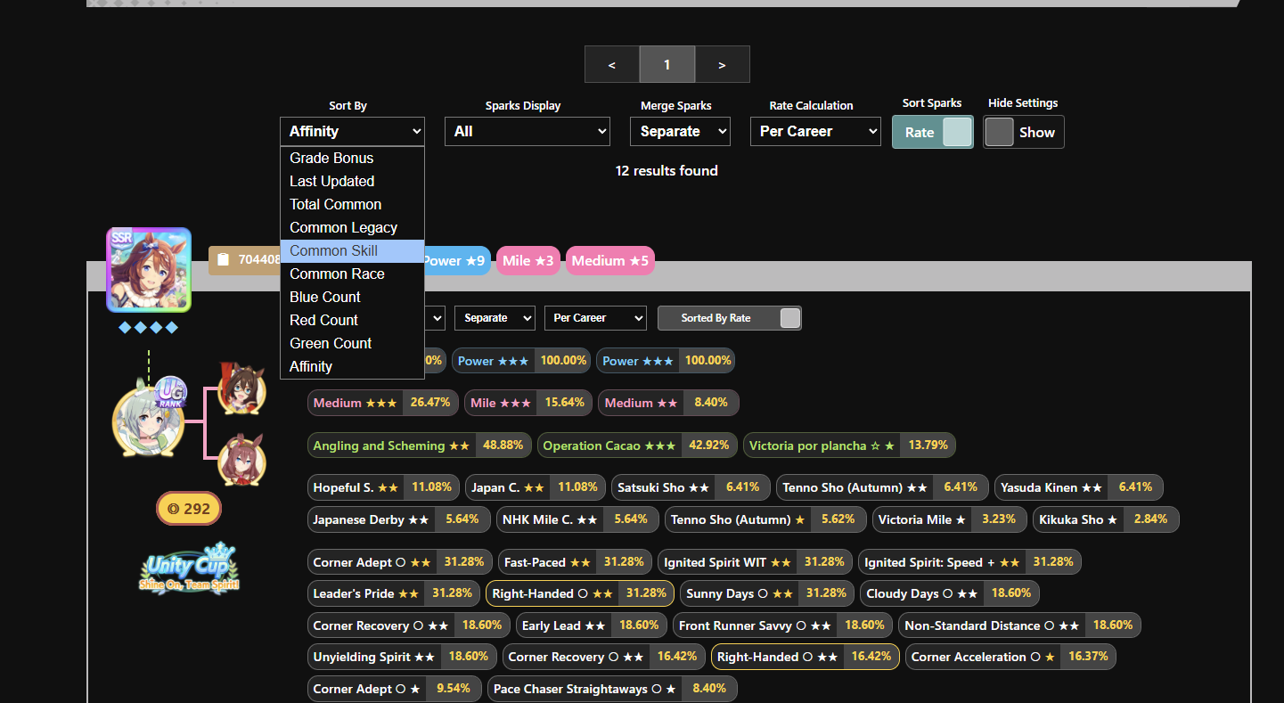Click the Hopeful S. race spark
Image resolution: width=1284 pixels, height=703 pixels.
pyautogui.click(x=383, y=487)
